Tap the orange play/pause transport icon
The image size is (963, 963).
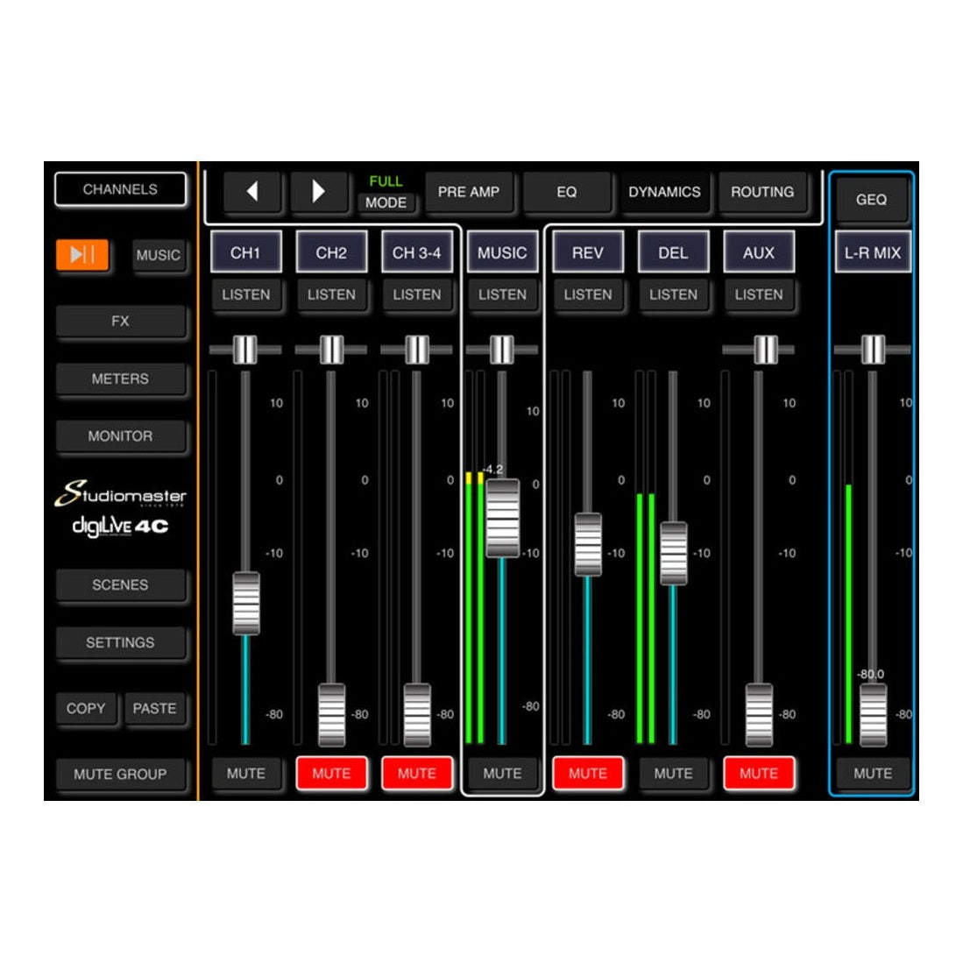[82, 256]
